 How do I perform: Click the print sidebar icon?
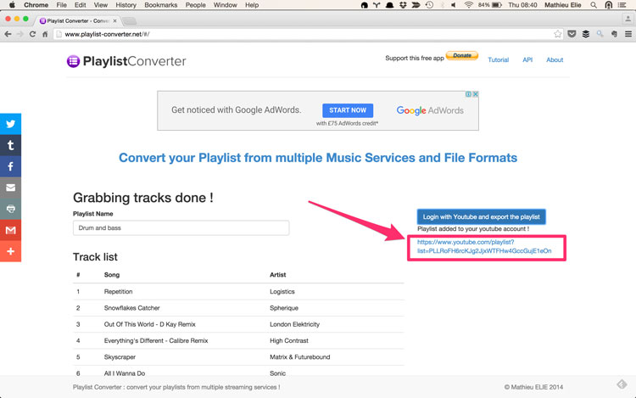[x=10, y=209]
